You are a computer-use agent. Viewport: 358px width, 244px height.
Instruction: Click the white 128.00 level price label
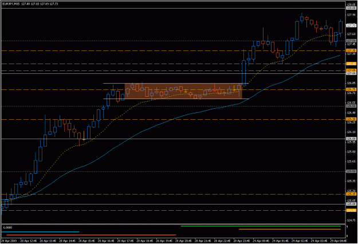click(351, 8)
